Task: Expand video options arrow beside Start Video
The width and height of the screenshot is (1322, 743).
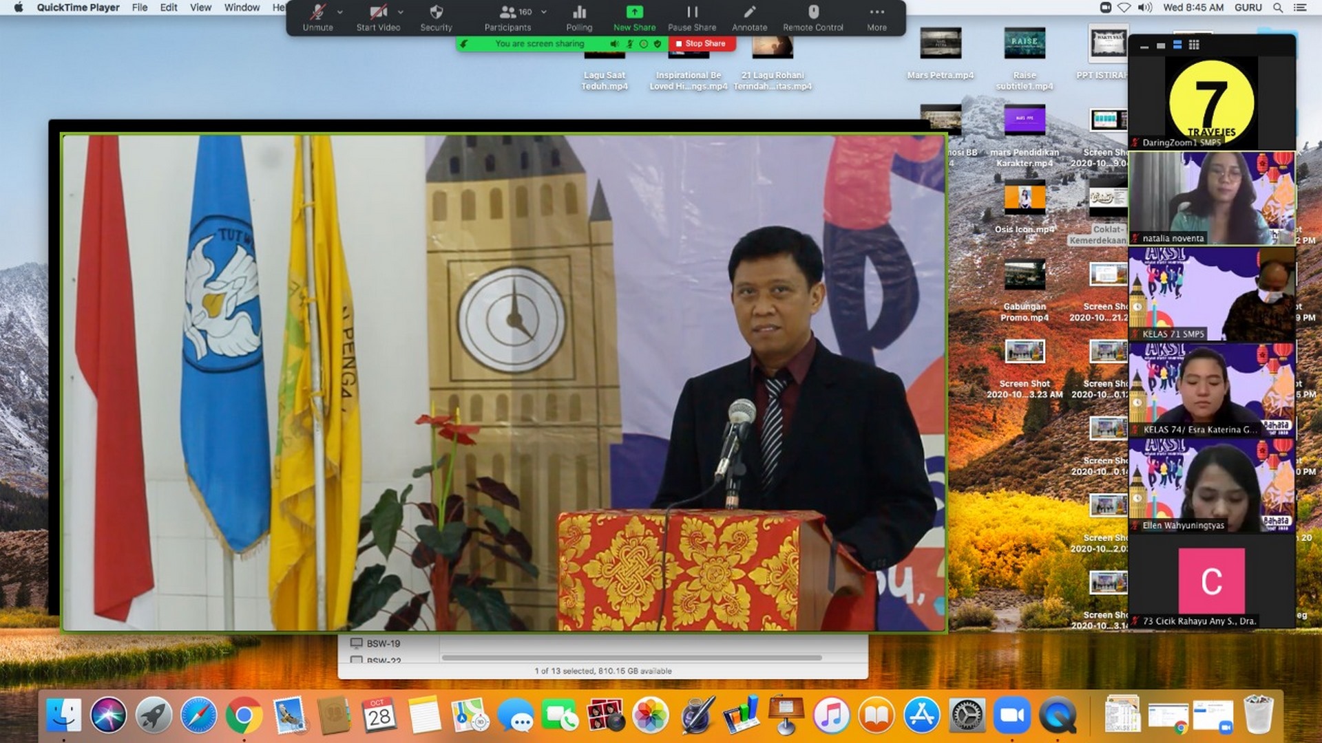Action: tap(401, 12)
